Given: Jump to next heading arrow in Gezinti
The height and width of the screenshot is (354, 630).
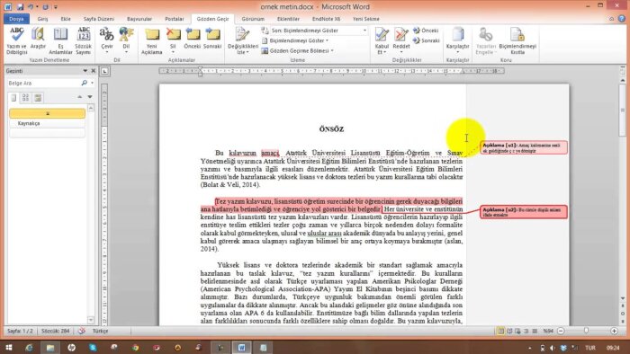Looking at the screenshot, I should click(x=90, y=97).
